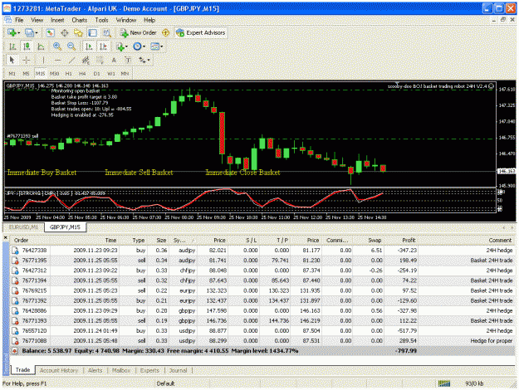Click the order icon for 76427338

(x=15, y=251)
